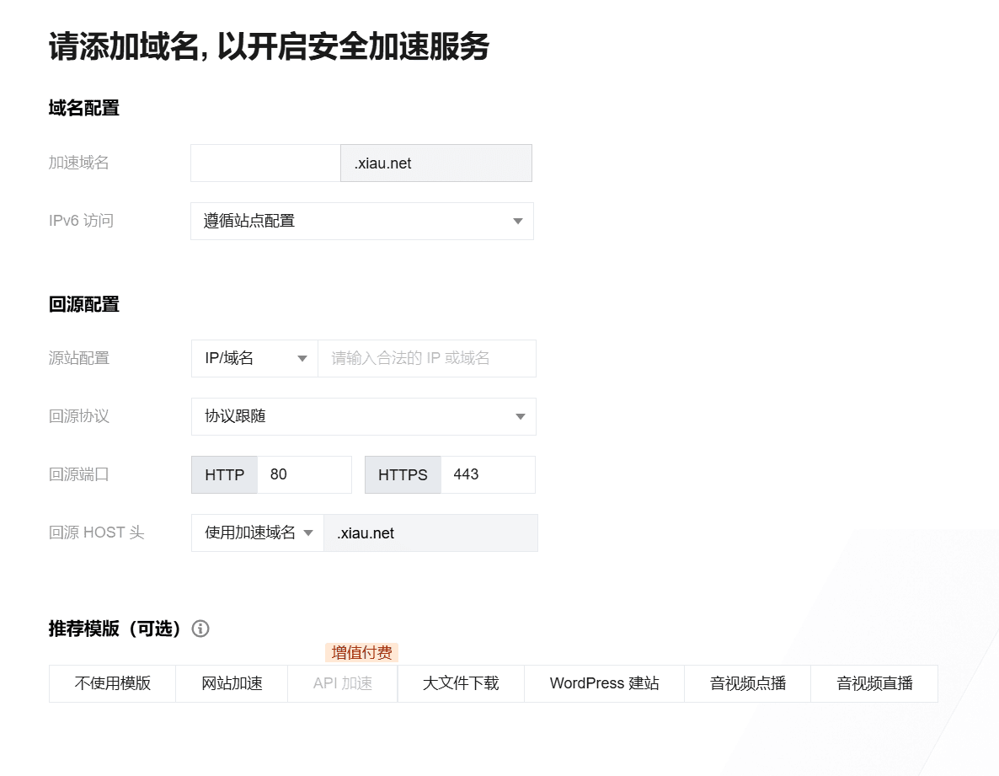
Task: Expand the 使用加速域名 HOST header dropdown
Action: (258, 533)
